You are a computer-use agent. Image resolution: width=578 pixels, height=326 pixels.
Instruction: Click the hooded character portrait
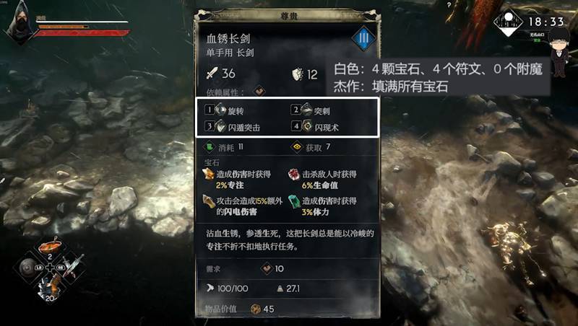(x=20, y=23)
